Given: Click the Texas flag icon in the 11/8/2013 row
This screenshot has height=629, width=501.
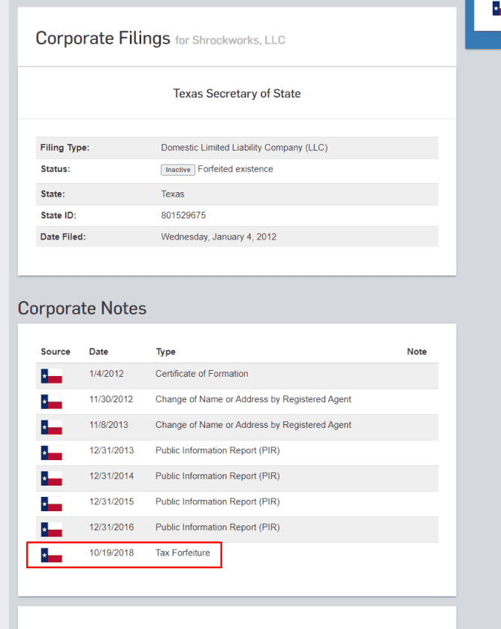Looking at the screenshot, I should [51, 427].
